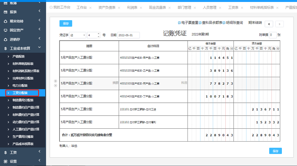Select 工资分配表 in sidebar

point(20,93)
